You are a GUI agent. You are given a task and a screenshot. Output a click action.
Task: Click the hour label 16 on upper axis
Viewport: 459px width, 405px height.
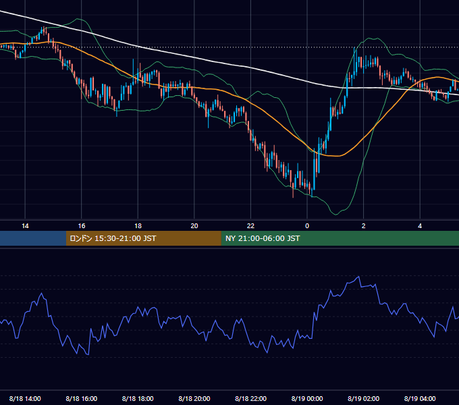click(x=82, y=226)
